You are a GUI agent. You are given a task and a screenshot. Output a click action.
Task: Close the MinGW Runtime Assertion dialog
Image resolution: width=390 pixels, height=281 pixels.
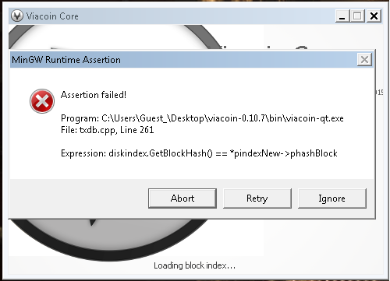[364, 60]
